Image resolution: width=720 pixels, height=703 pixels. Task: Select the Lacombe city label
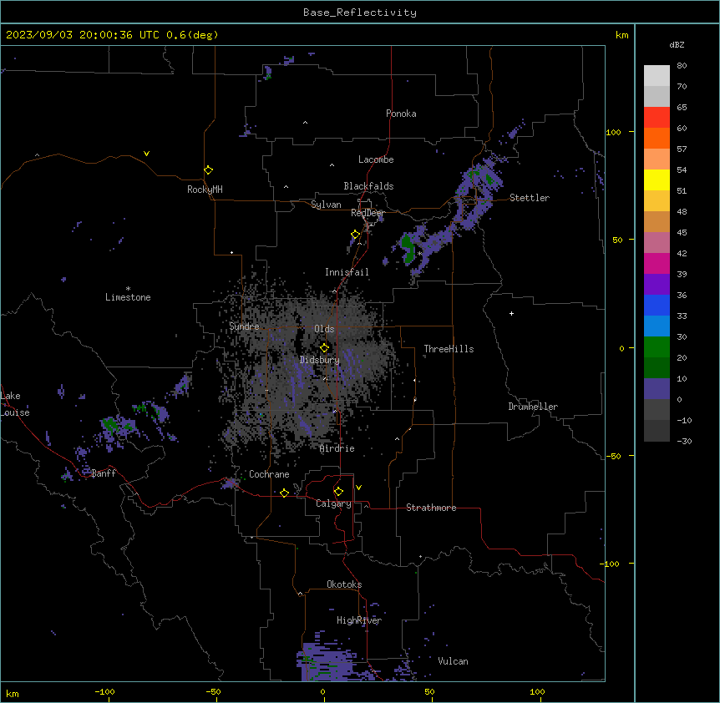pyautogui.click(x=376, y=159)
